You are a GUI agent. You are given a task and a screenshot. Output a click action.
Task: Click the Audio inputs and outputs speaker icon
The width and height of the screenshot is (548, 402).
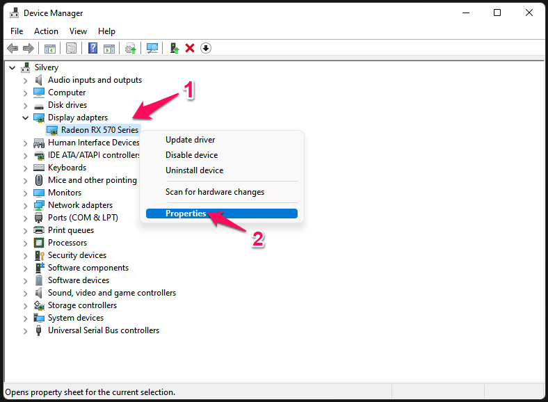(39, 80)
